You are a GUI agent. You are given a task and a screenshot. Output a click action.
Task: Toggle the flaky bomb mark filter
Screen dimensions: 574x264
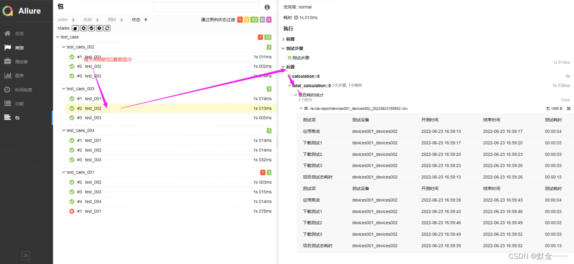tap(75, 28)
